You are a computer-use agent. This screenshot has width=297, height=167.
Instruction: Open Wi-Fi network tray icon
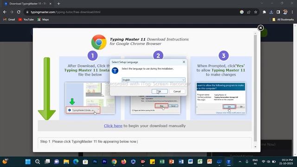click(263, 162)
